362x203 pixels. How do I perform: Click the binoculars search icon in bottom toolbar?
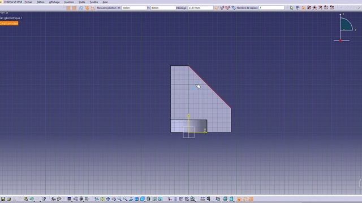pyautogui.click(x=192, y=199)
